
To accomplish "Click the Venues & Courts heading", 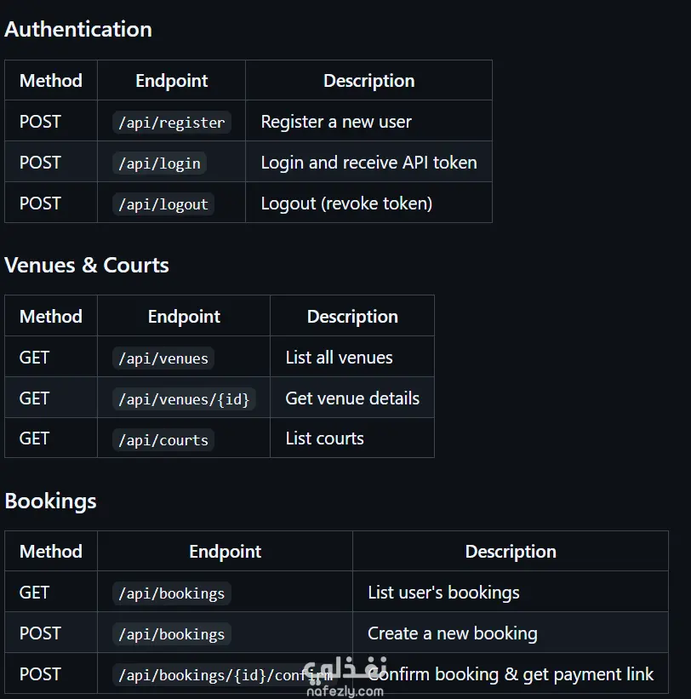I will tap(87, 265).
